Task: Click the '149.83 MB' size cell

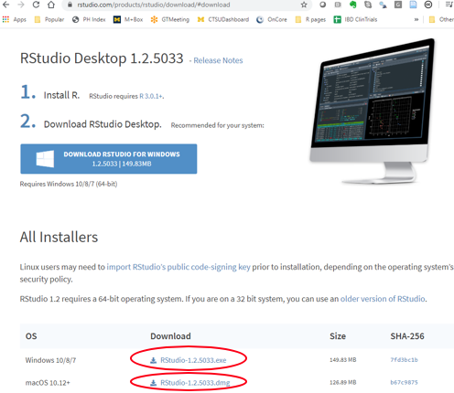Action: pos(343,360)
